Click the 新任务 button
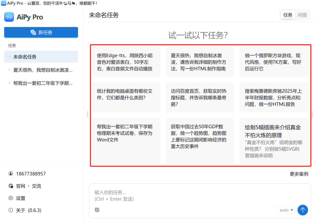 pyautogui.click(x=41, y=32)
